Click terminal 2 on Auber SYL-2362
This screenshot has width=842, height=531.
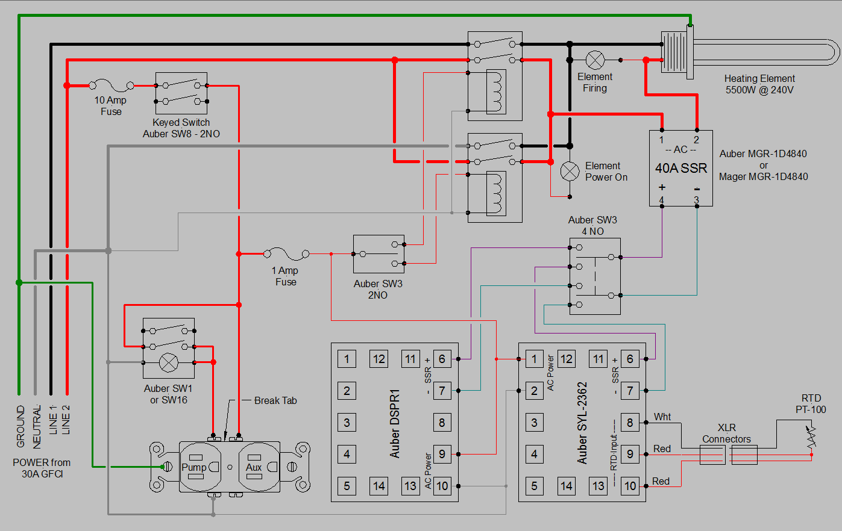tap(534, 391)
